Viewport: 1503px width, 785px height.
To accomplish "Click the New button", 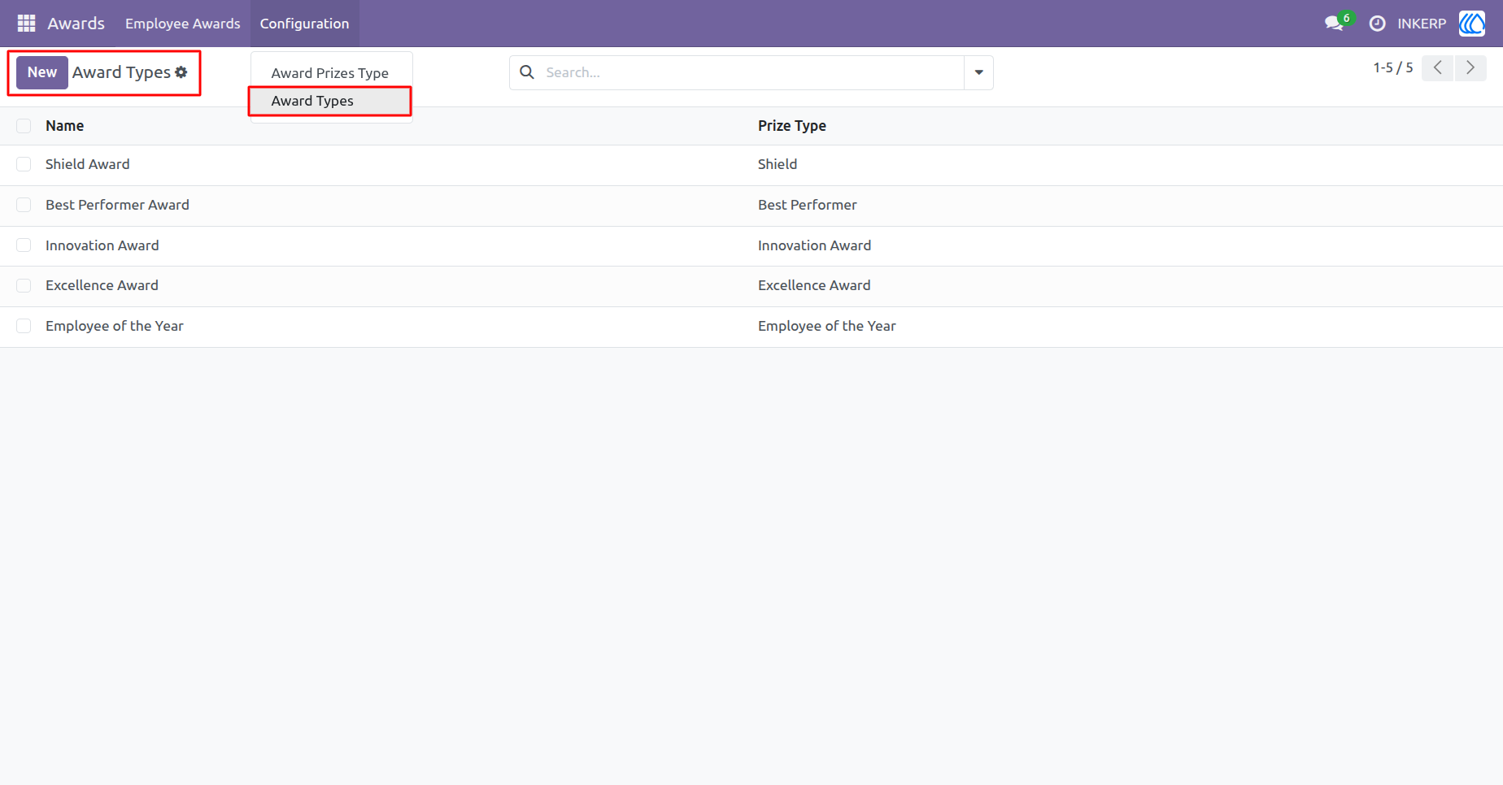I will [x=42, y=72].
